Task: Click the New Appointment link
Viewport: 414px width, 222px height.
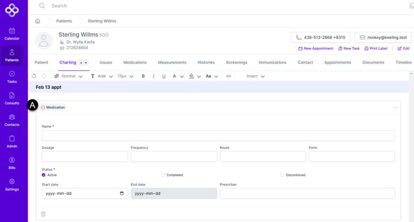Action: click(x=316, y=49)
